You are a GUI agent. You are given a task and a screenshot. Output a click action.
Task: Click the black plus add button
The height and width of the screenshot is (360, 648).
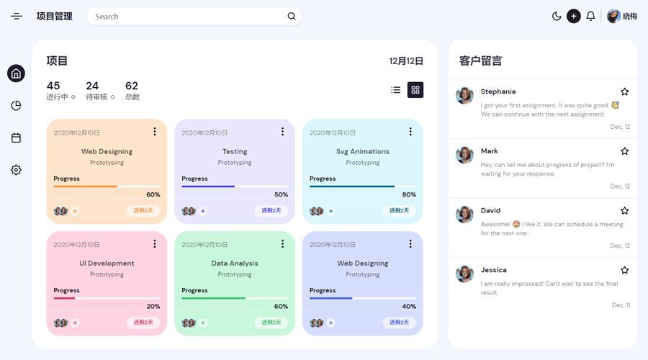click(x=573, y=16)
